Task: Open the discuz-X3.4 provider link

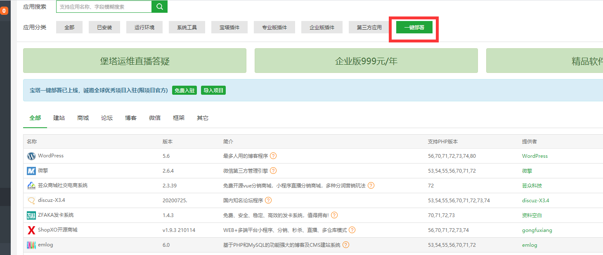Action: pos(536,201)
